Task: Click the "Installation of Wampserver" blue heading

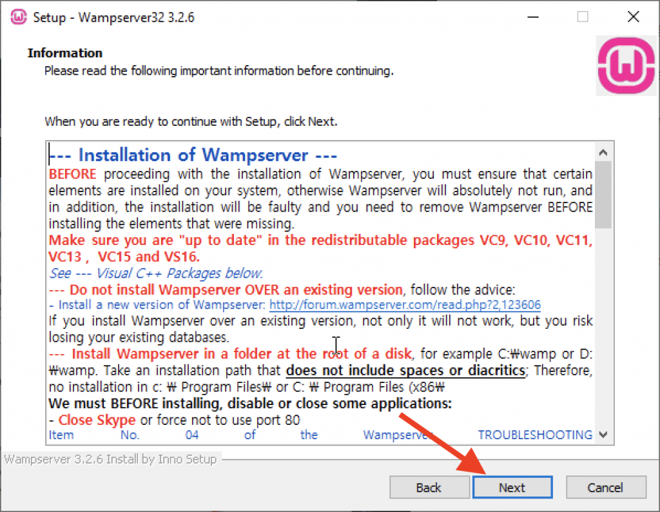Action: (193, 155)
